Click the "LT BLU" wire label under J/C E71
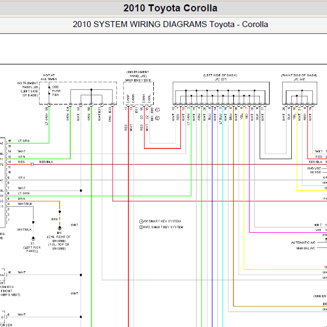The height and width of the screenshot is (327, 327). pyautogui.click(x=220, y=119)
